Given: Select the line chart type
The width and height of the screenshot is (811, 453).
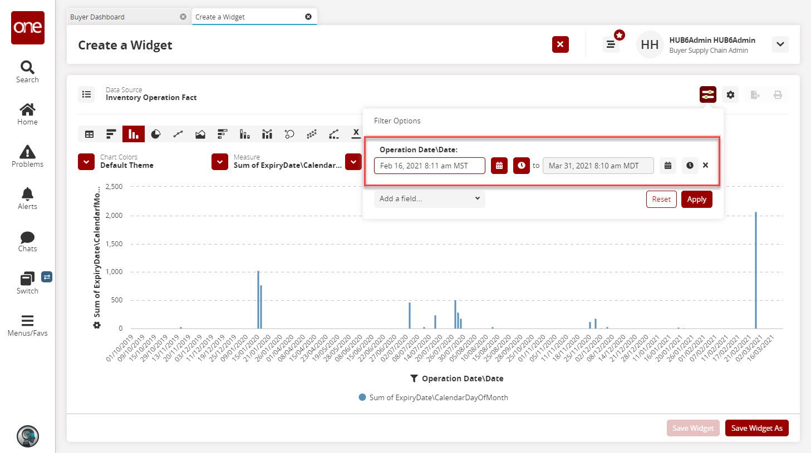Looking at the screenshot, I should pos(178,134).
